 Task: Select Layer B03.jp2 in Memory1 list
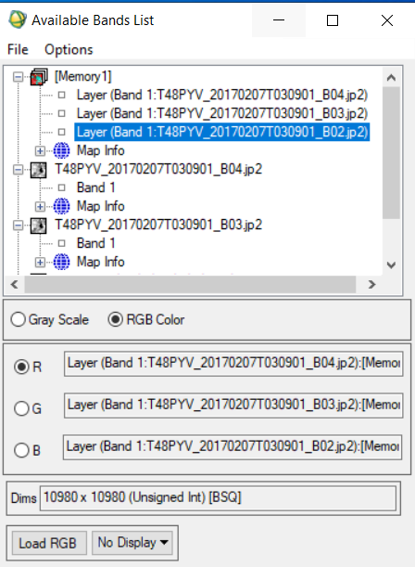pyautogui.click(x=222, y=113)
